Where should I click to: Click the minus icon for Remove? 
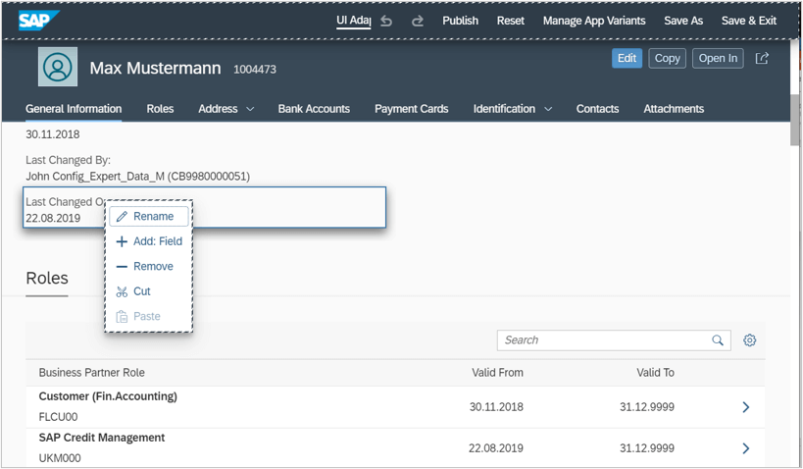click(x=122, y=267)
